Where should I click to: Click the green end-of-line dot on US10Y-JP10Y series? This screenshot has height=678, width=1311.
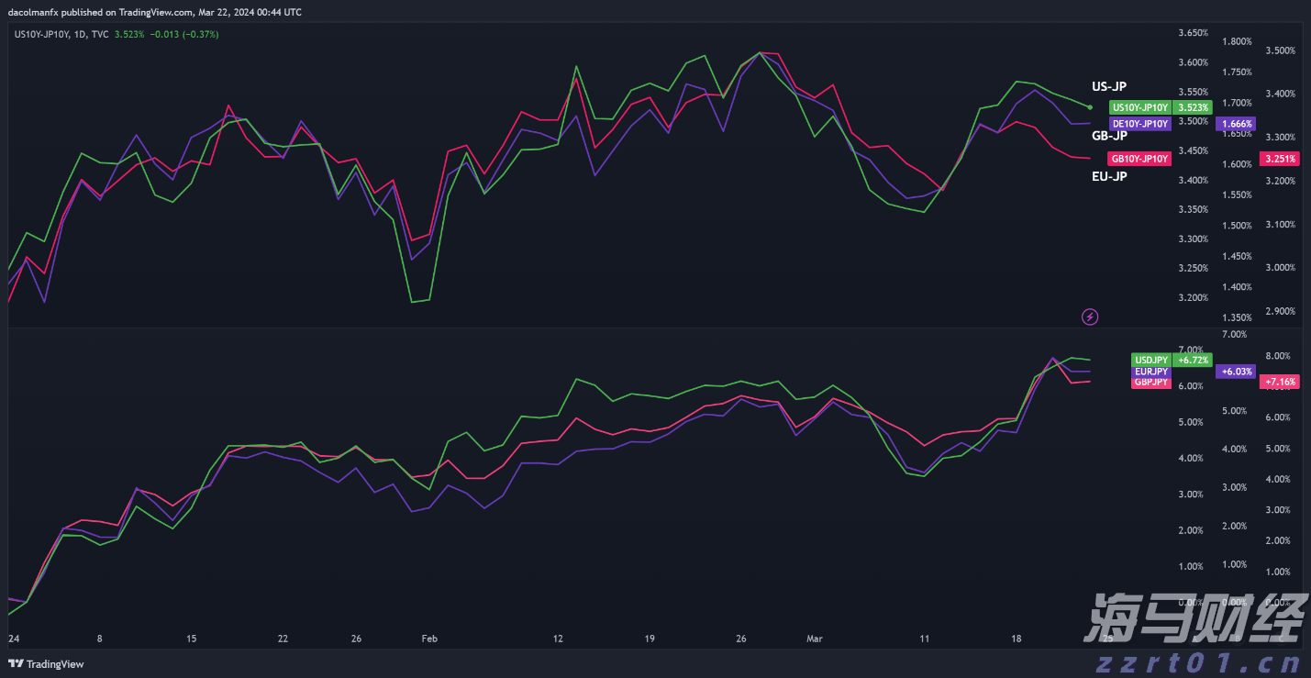pos(1090,106)
